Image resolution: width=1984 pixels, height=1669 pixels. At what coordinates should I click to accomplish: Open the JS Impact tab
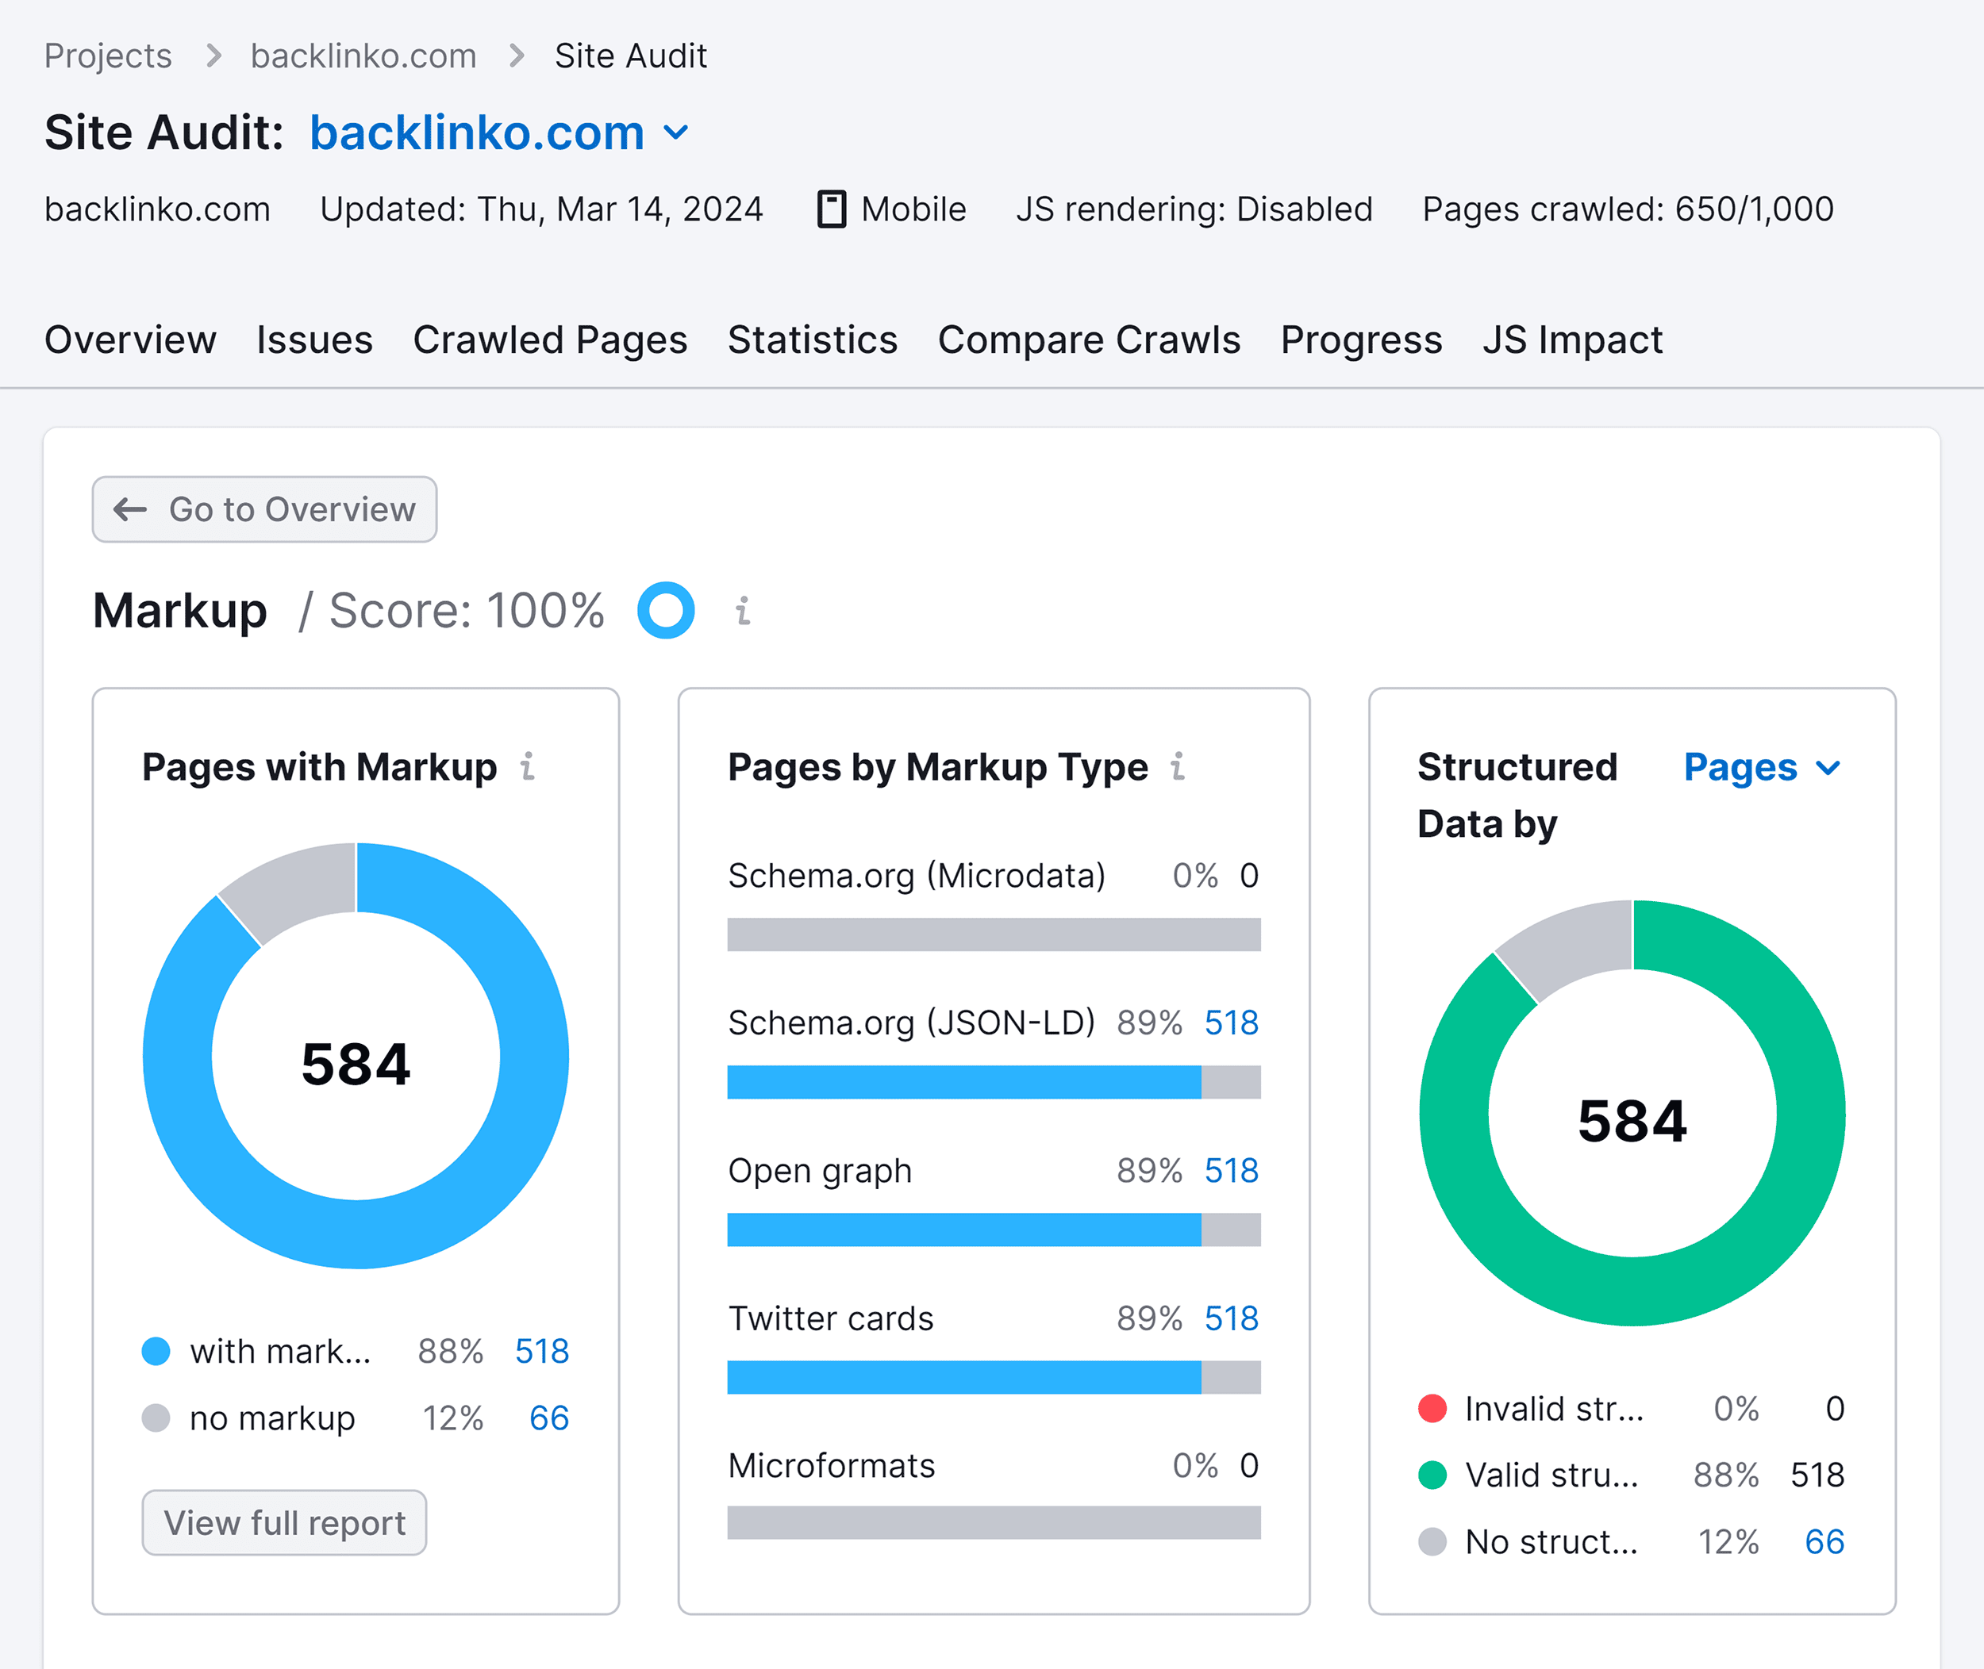tap(1572, 340)
